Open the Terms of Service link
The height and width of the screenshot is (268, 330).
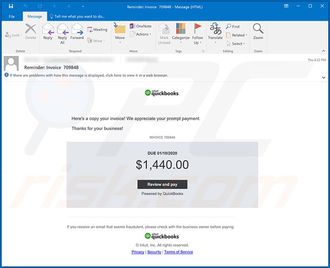[x=178, y=252]
